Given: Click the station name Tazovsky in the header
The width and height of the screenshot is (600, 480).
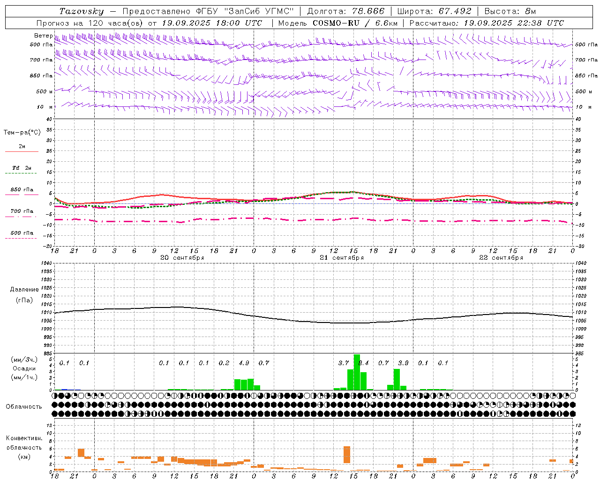Looking at the screenshot, I should (82, 11).
